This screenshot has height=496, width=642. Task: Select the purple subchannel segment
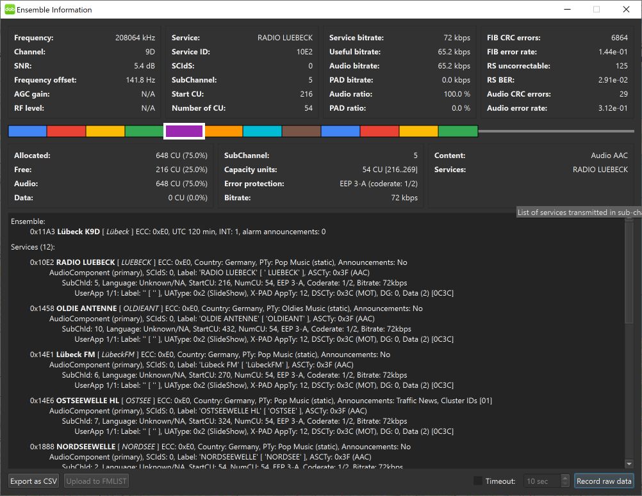[x=184, y=131]
